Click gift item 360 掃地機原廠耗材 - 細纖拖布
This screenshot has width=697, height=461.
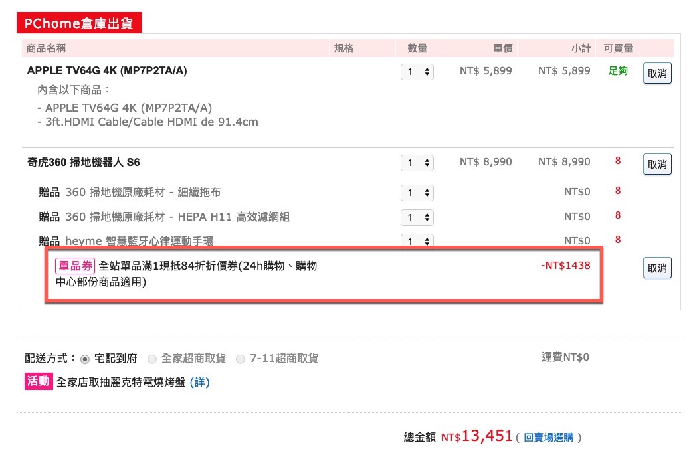pos(143,192)
